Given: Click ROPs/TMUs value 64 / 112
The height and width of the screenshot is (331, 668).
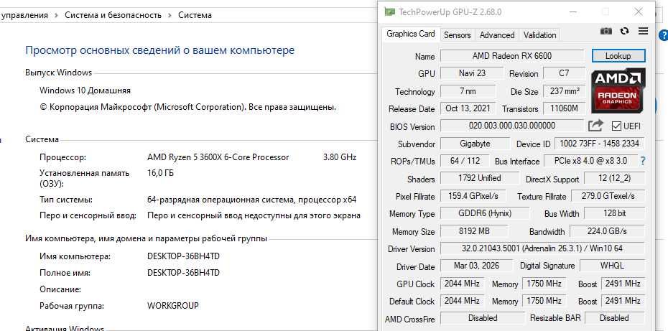Looking at the screenshot, I should pos(465,161).
